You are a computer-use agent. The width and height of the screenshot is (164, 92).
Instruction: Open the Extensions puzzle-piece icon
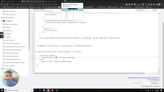[x=154, y=5]
